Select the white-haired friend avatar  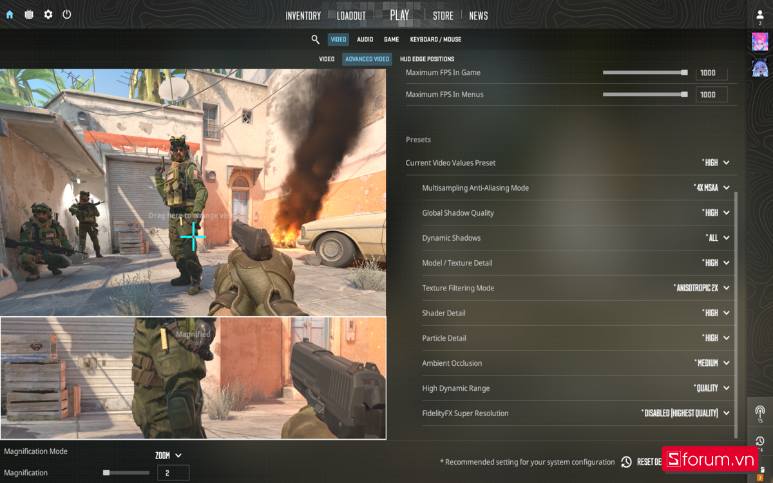point(760,68)
